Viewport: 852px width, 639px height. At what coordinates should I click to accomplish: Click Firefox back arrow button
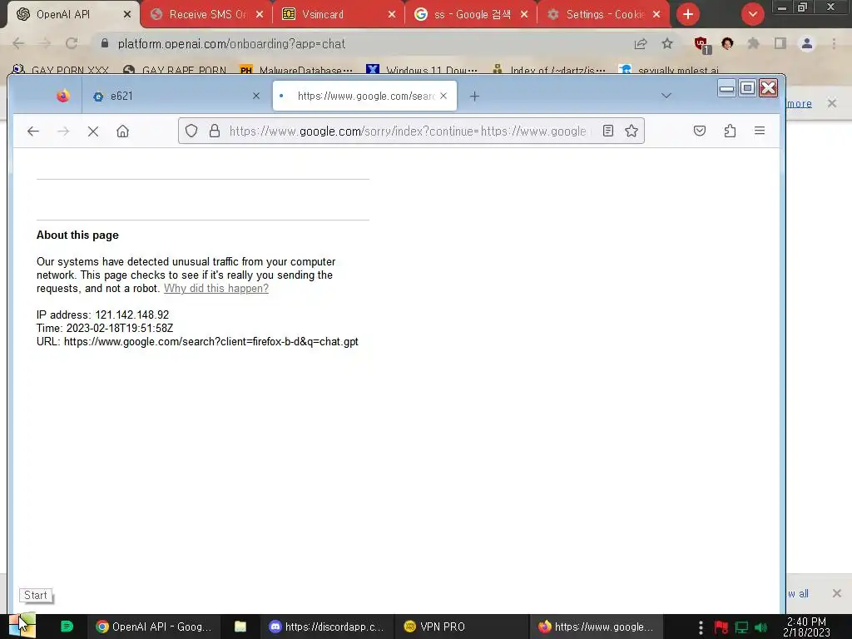point(33,131)
